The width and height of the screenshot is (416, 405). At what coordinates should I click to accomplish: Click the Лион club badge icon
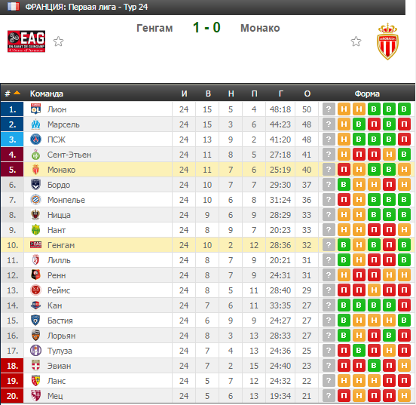point(35,109)
